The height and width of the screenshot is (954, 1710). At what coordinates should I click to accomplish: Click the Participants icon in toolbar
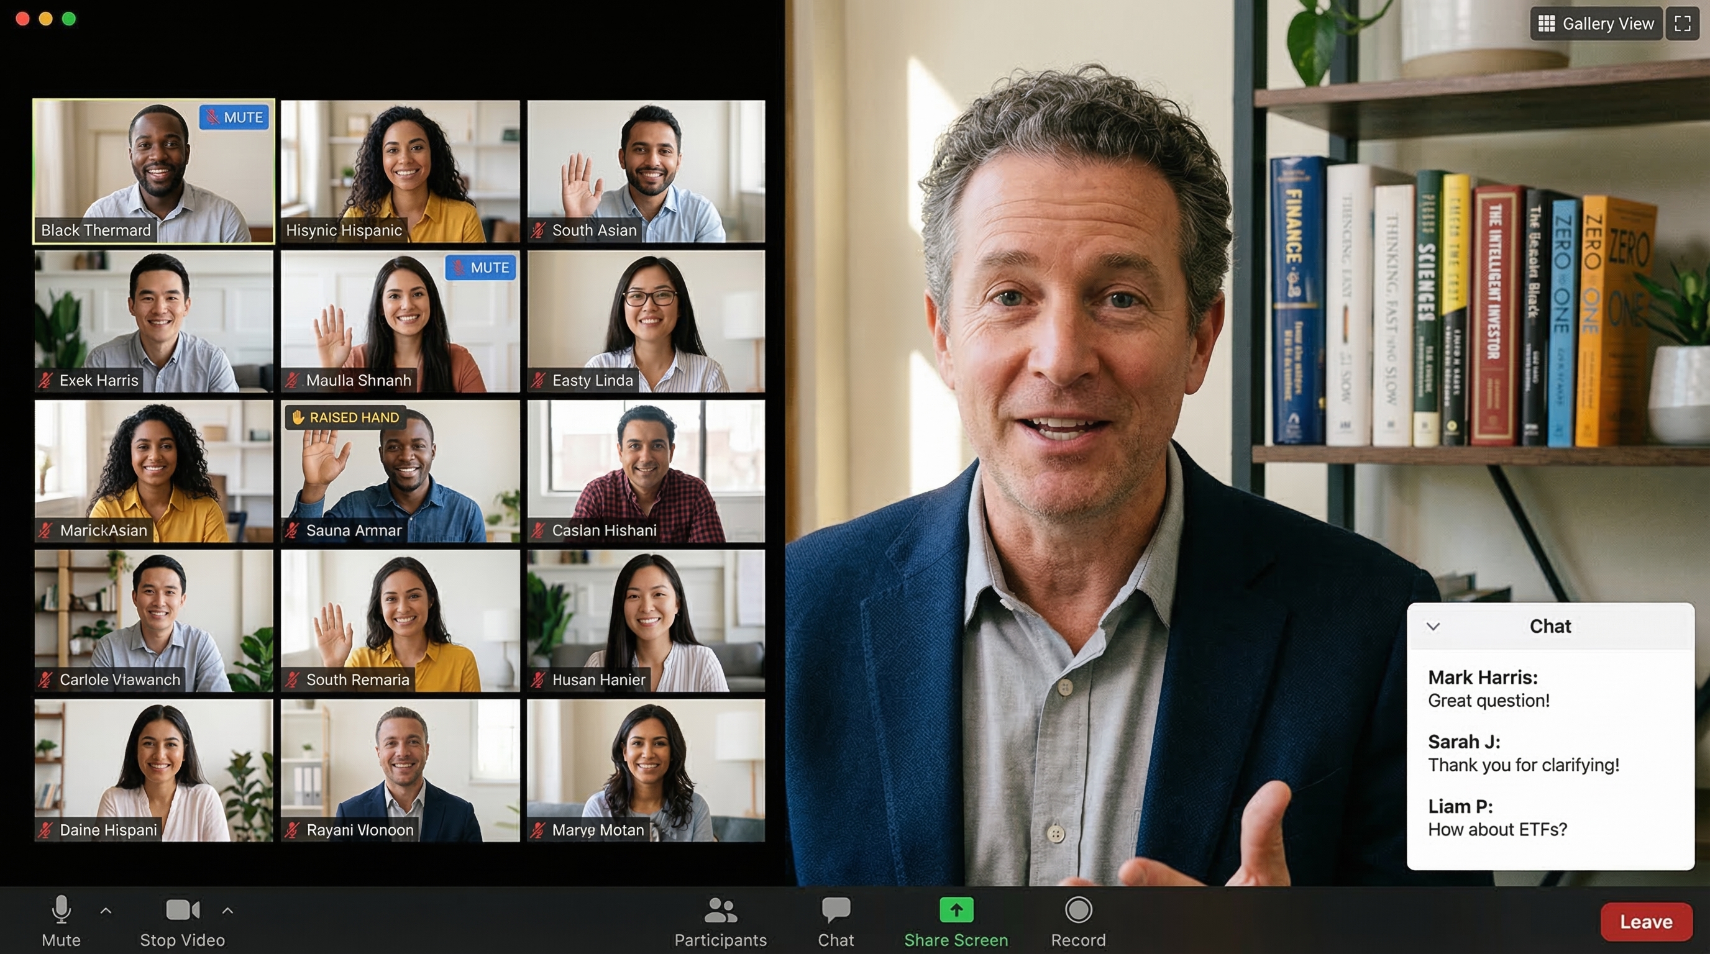pos(720,911)
